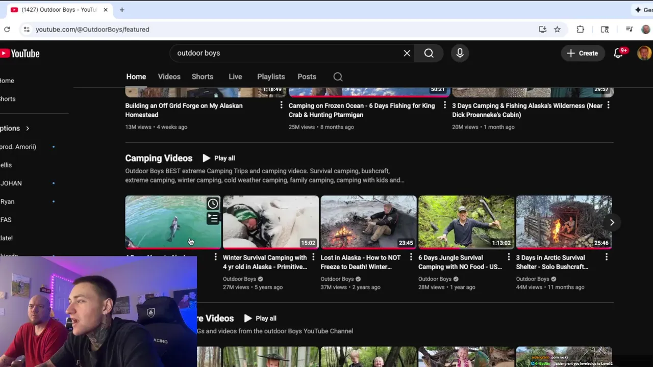Click the Create button
Viewport: 653px width, 367px height.
point(582,53)
